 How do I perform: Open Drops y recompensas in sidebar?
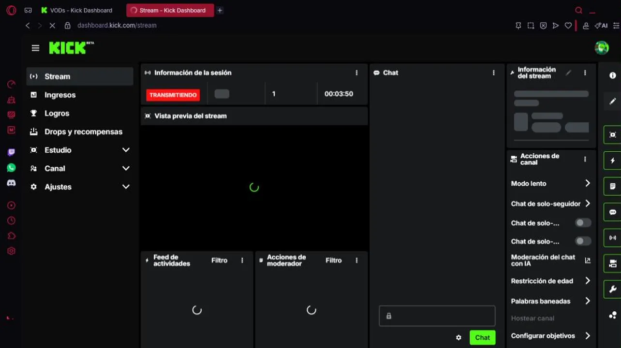click(x=80, y=131)
